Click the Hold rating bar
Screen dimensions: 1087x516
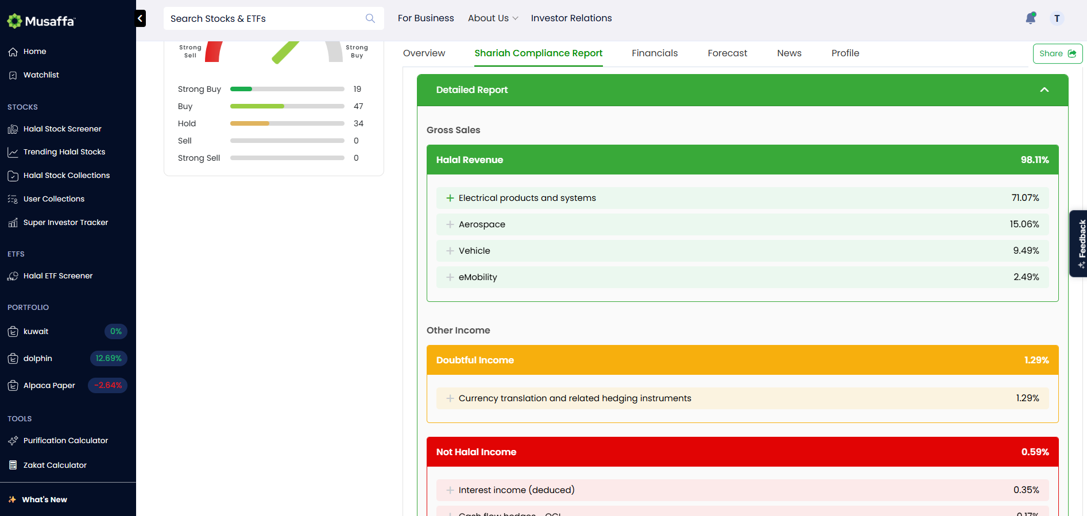(x=287, y=123)
